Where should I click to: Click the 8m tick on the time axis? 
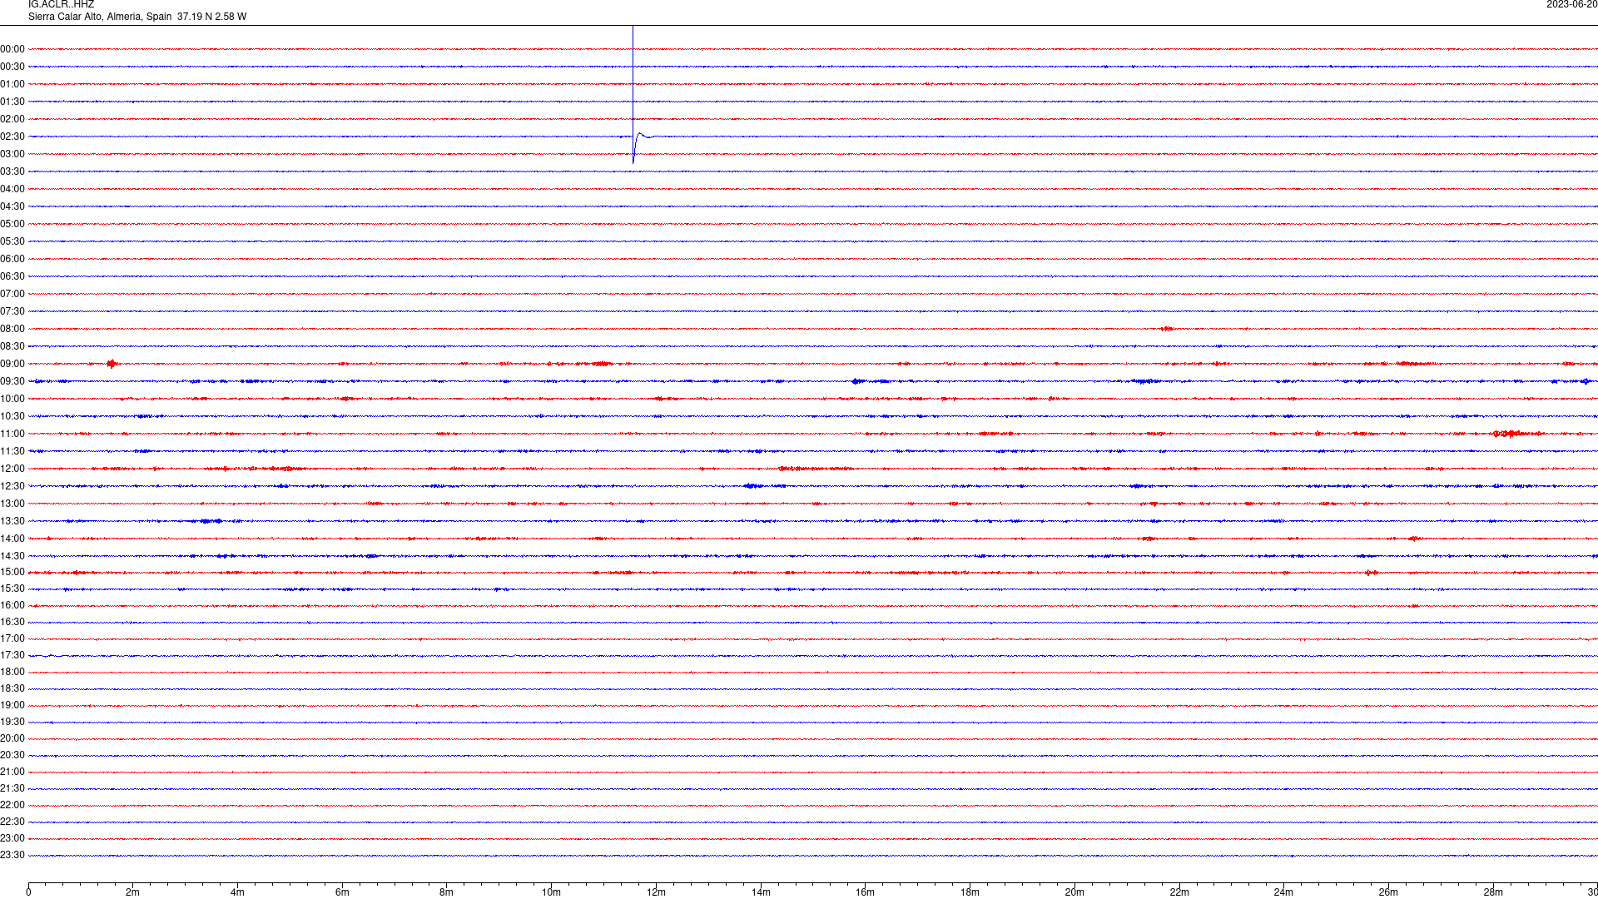pyautogui.click(x=447, y=892)
